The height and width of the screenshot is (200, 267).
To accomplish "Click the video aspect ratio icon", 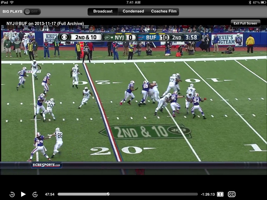I will tap(220, 194).
